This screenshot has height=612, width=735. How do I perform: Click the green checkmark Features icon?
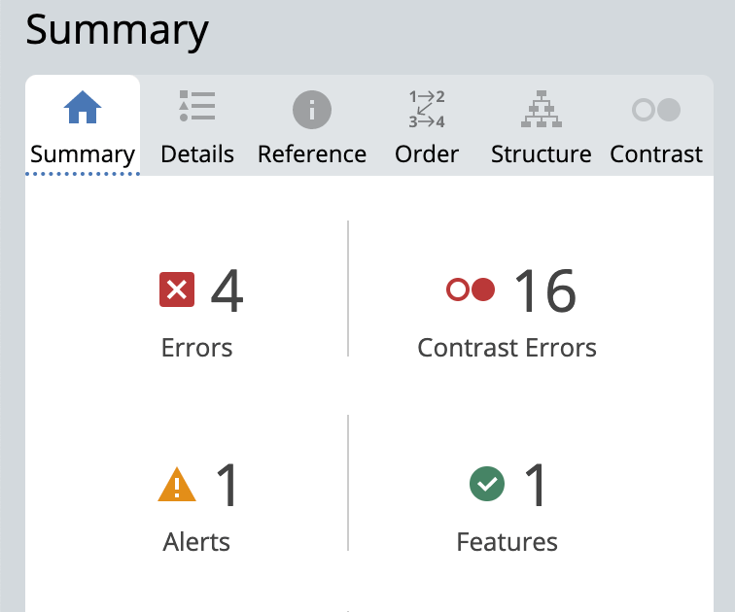(486, 484)
